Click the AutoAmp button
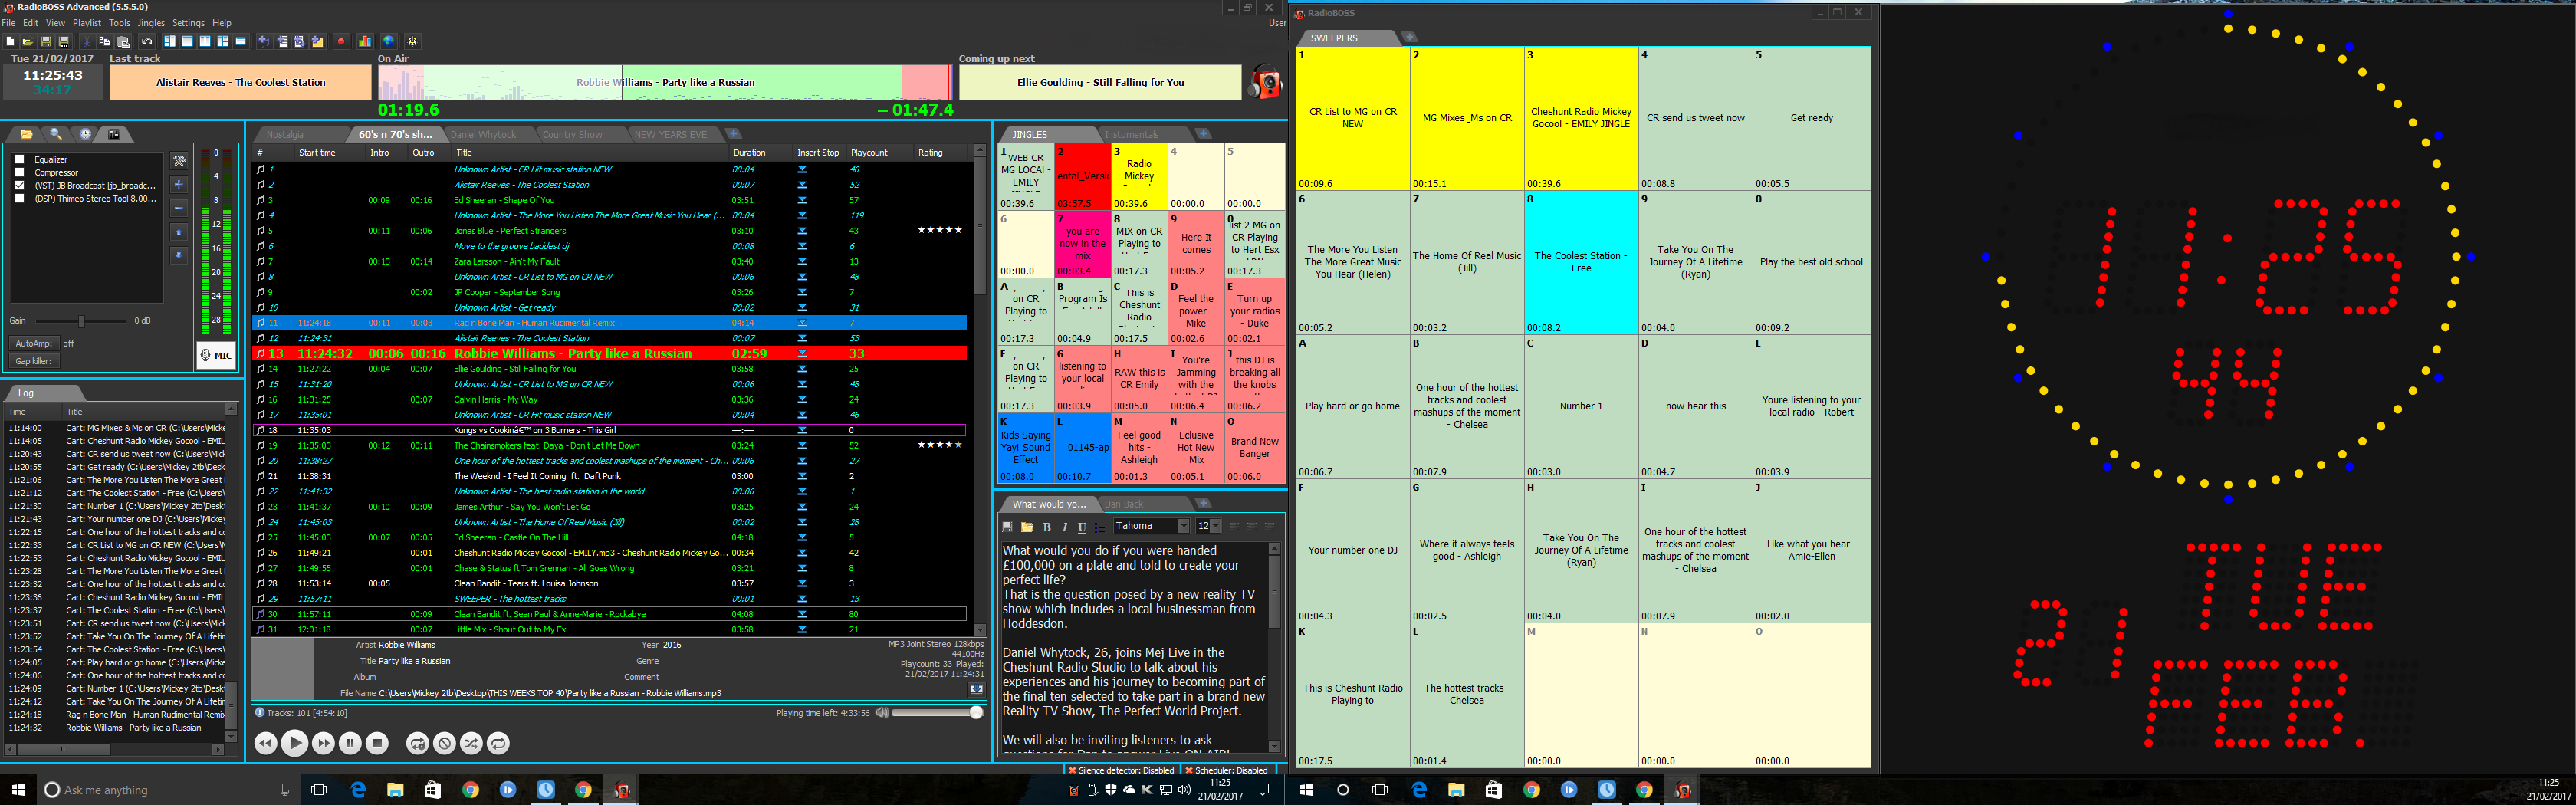Image resolution: width=2576 pixels, height=805 pixels. 34,343
